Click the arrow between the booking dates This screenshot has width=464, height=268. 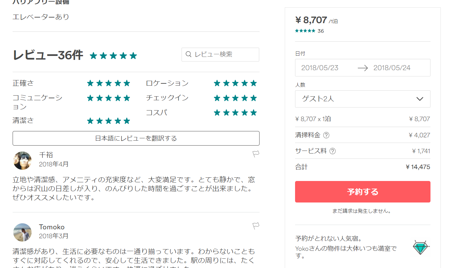pos(363,68)
